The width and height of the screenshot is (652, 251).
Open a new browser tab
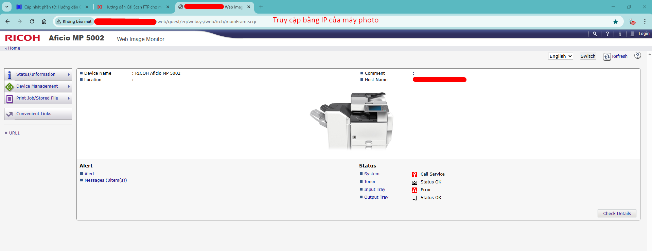261,7
